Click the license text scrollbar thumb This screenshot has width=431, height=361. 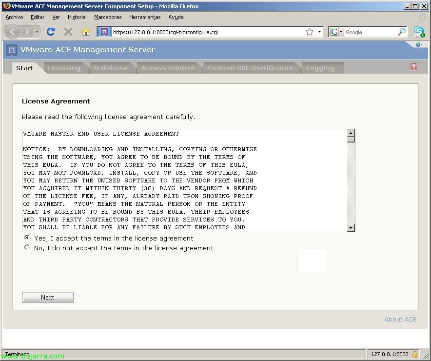[351, 140]
